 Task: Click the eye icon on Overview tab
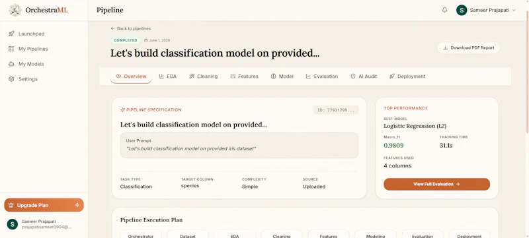click(x=118, y=76)
